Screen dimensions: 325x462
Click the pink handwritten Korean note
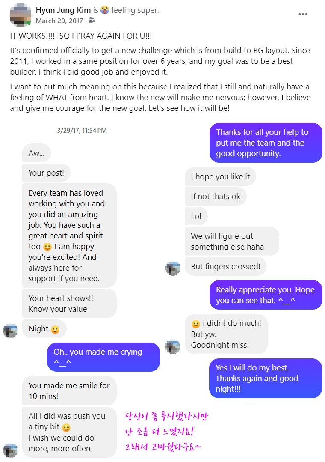(167, 431)
